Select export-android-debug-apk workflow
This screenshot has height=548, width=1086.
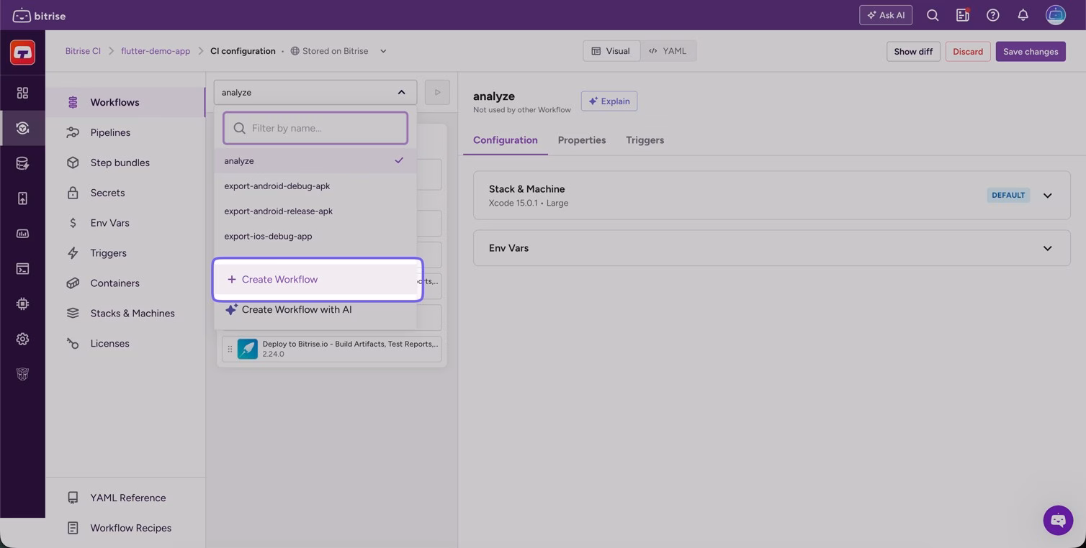click(315, 186)
